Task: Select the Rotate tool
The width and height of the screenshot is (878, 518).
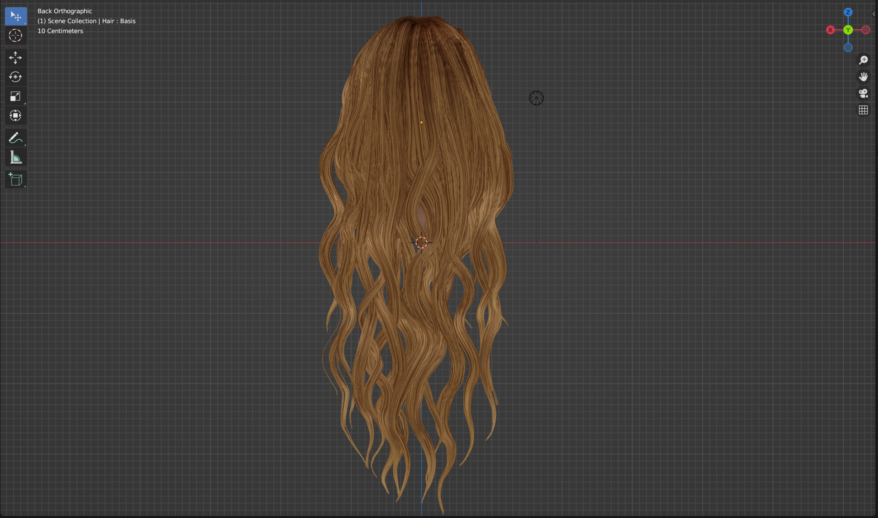Action: pyautogui.click(x=16, y=77)
